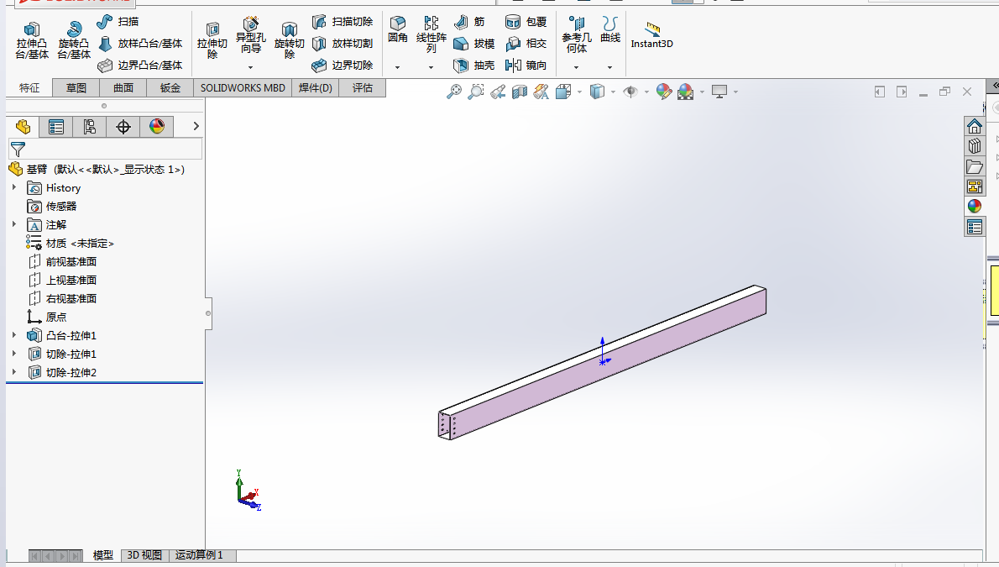Select the Extruded Cut (拉伸切除) tool

(x=212, y=40)
